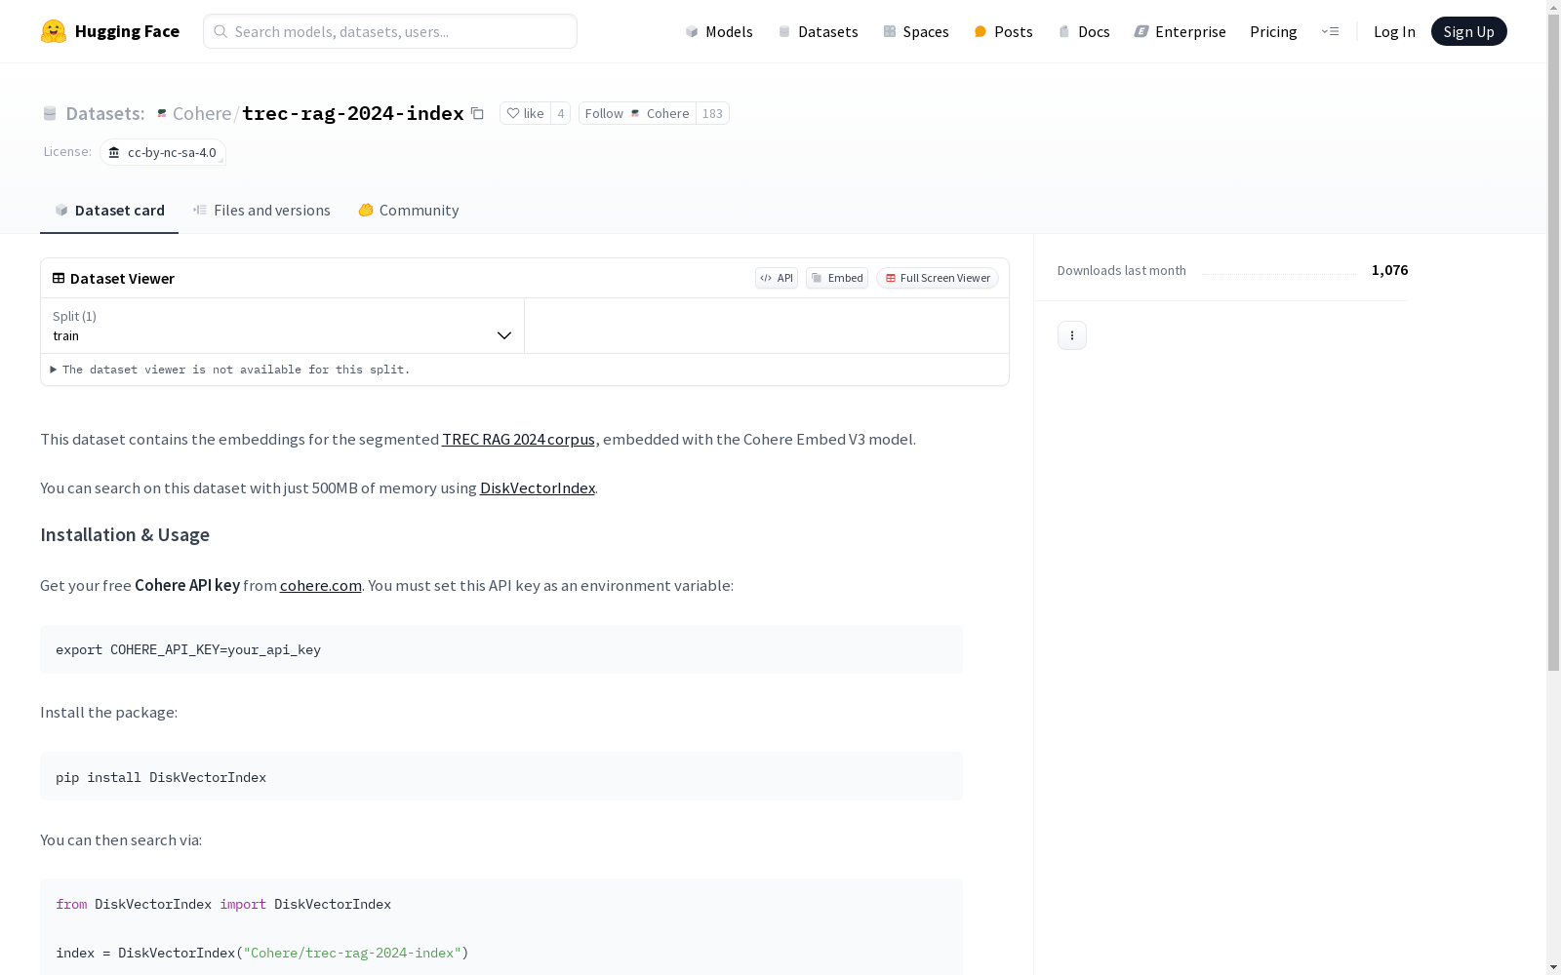This screenshot has height=975, width=1561.
Task: Open the TREC RAG 2024 corpus link
Action: [518, 439]
